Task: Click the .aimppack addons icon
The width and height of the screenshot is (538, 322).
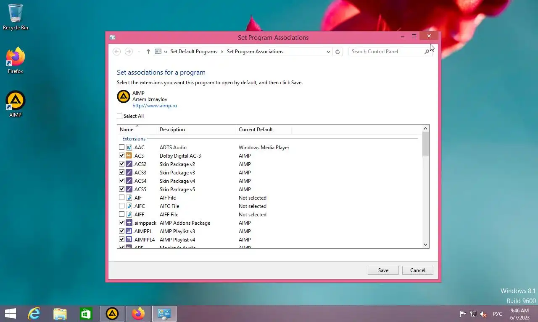Action: [x=129, y=223]
